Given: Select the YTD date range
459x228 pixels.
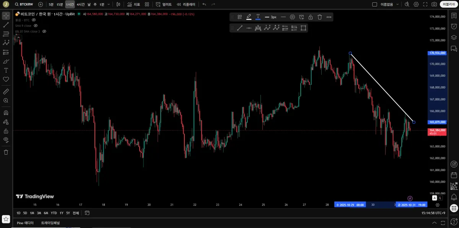Looking at the screenshot, I should click(54, 213).
